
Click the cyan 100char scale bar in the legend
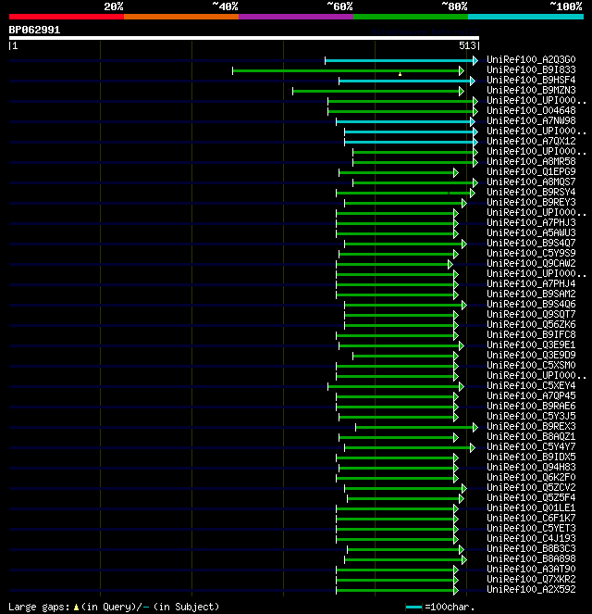(x=414, y=608)
